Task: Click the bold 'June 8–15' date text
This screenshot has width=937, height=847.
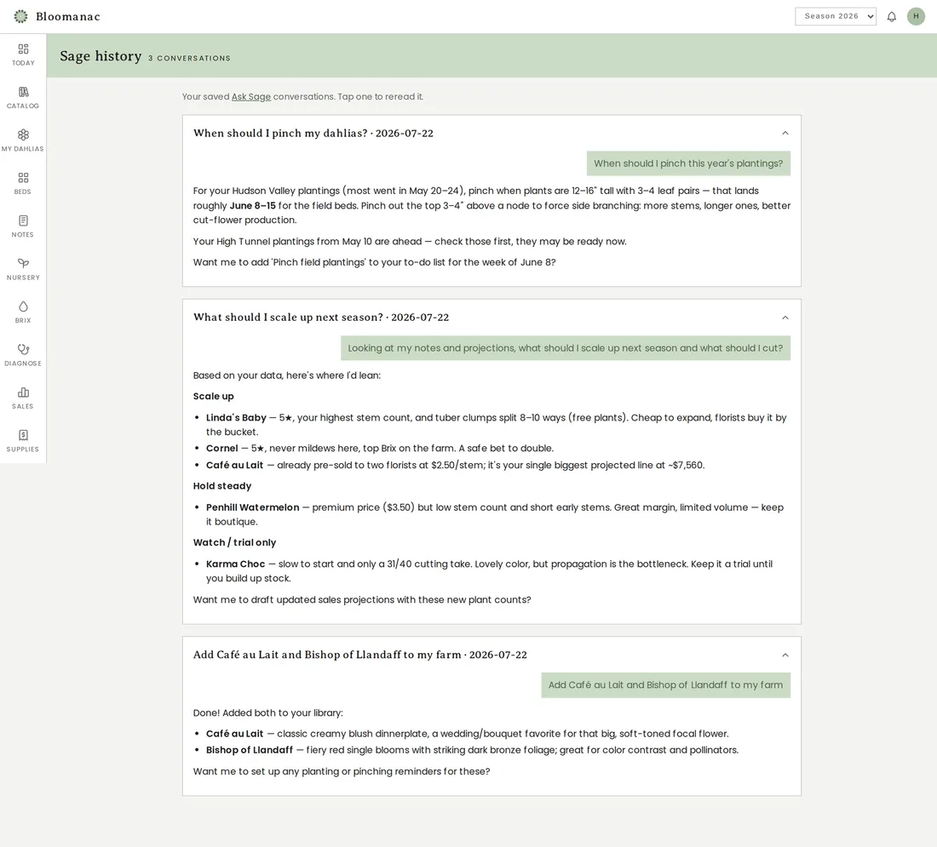Action: click(x=253, y=205)
